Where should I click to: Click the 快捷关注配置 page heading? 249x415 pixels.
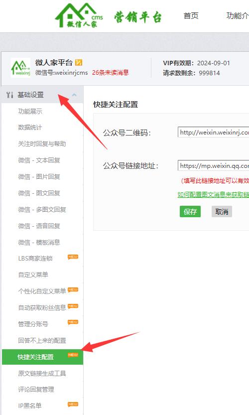[x=116, y=105]
